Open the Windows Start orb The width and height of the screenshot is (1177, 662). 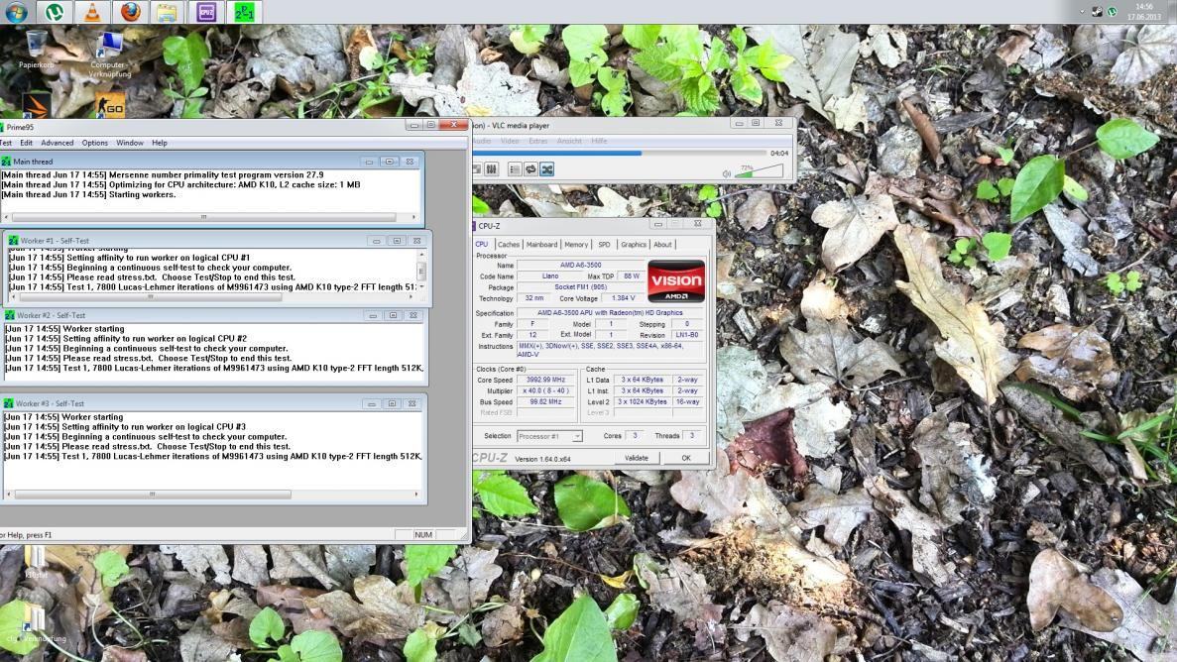(16, 12)
